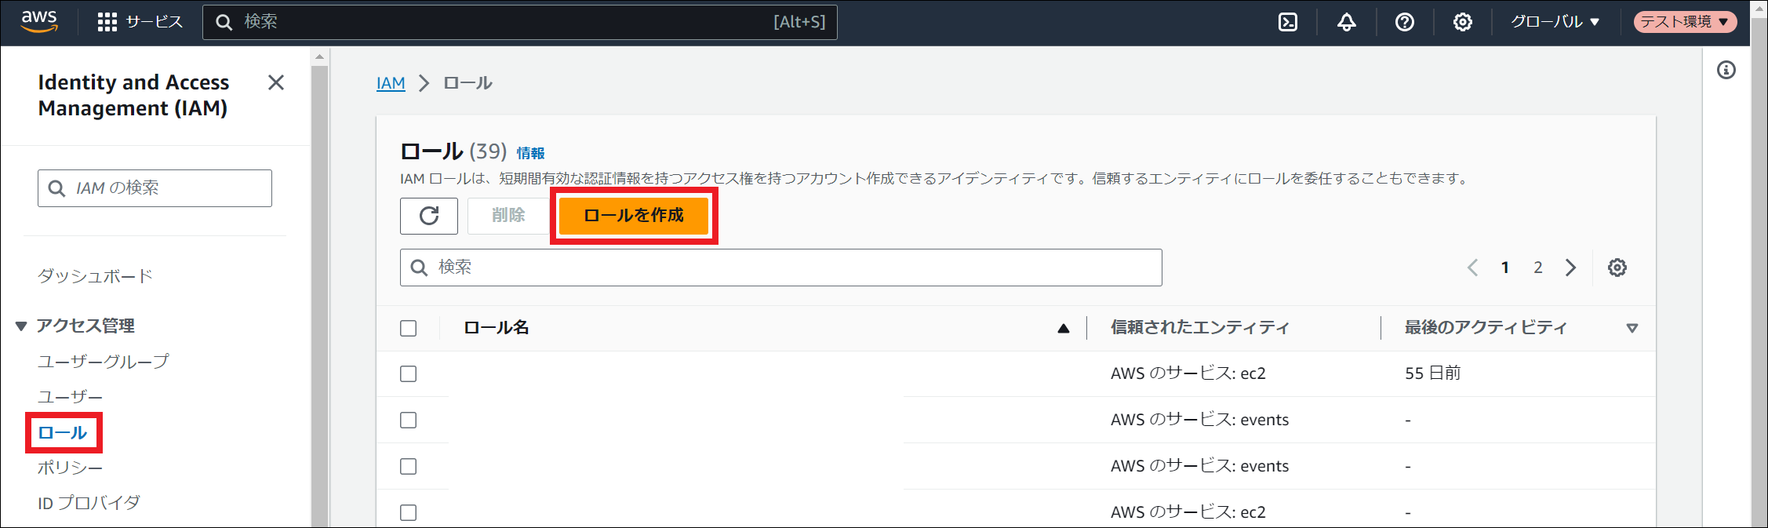Open the help question mark icon
This screenshot has height=528, width=1768.
[1404, 22]
